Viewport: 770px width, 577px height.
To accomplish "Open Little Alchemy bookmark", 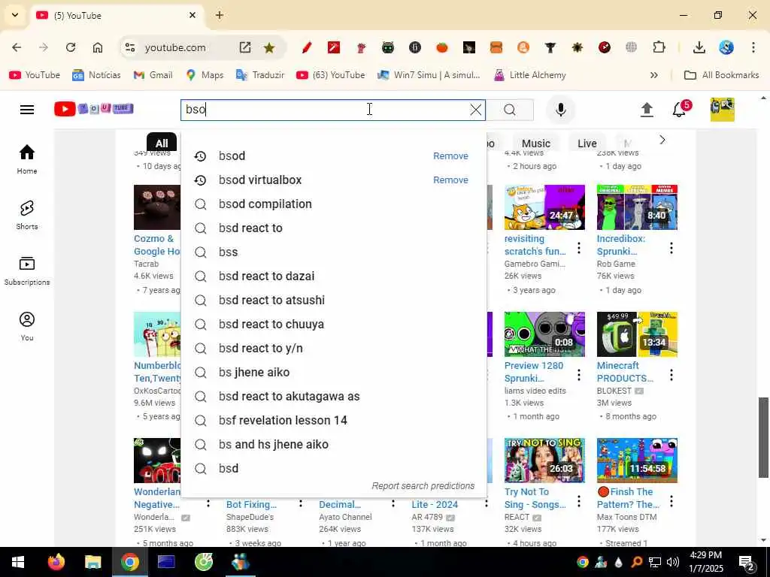I will (x=530, y=75).
